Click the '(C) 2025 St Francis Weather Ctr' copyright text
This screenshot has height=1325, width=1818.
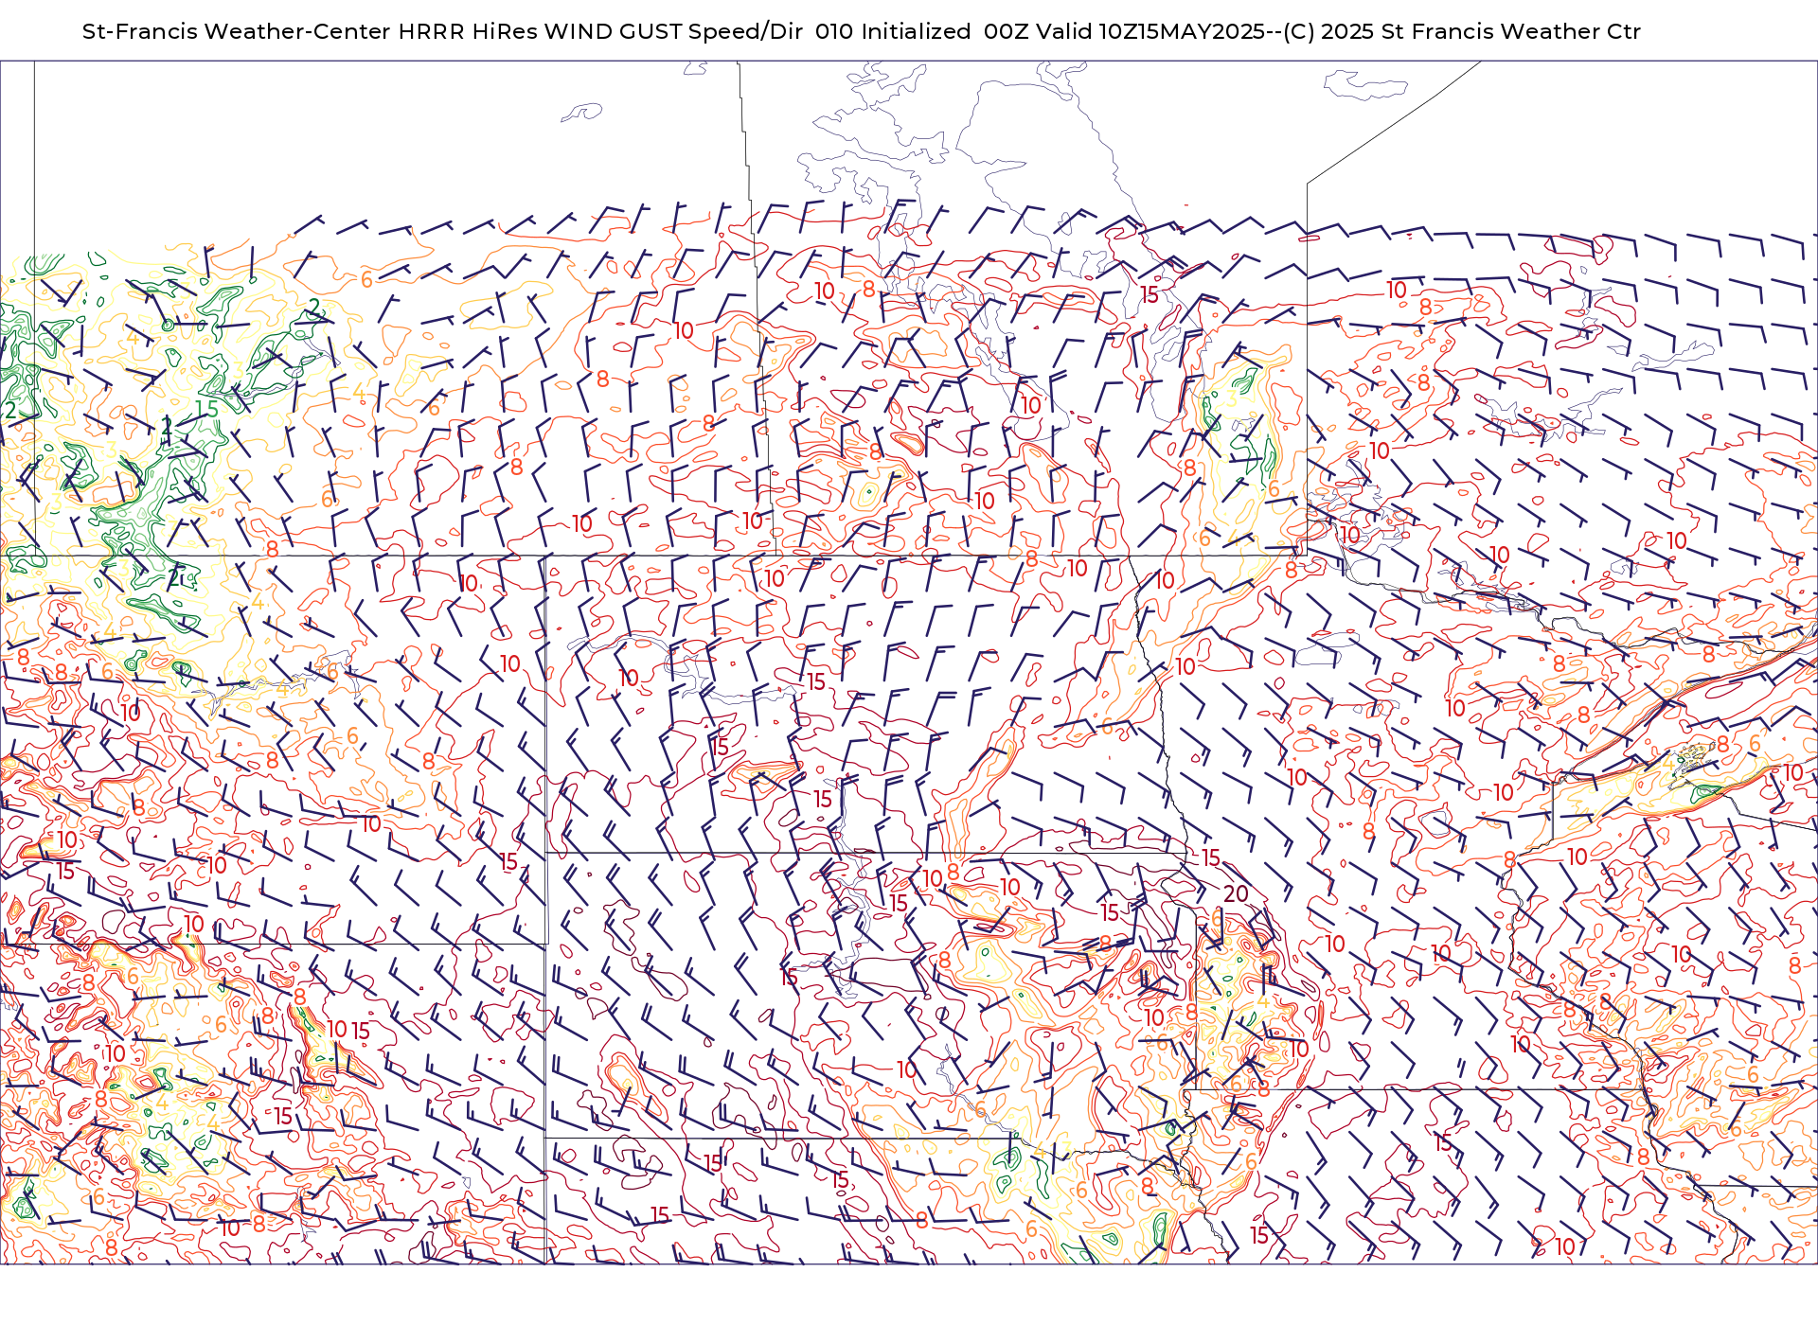click(x=1461, y=31)
